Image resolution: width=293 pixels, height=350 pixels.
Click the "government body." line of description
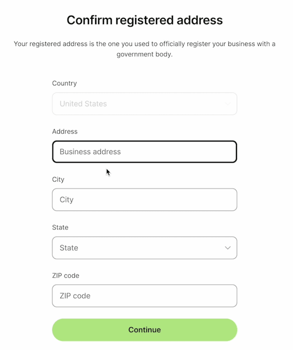click(144, 55)
